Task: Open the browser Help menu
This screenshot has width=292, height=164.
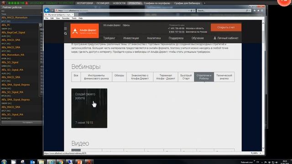Action: point(80,18)
